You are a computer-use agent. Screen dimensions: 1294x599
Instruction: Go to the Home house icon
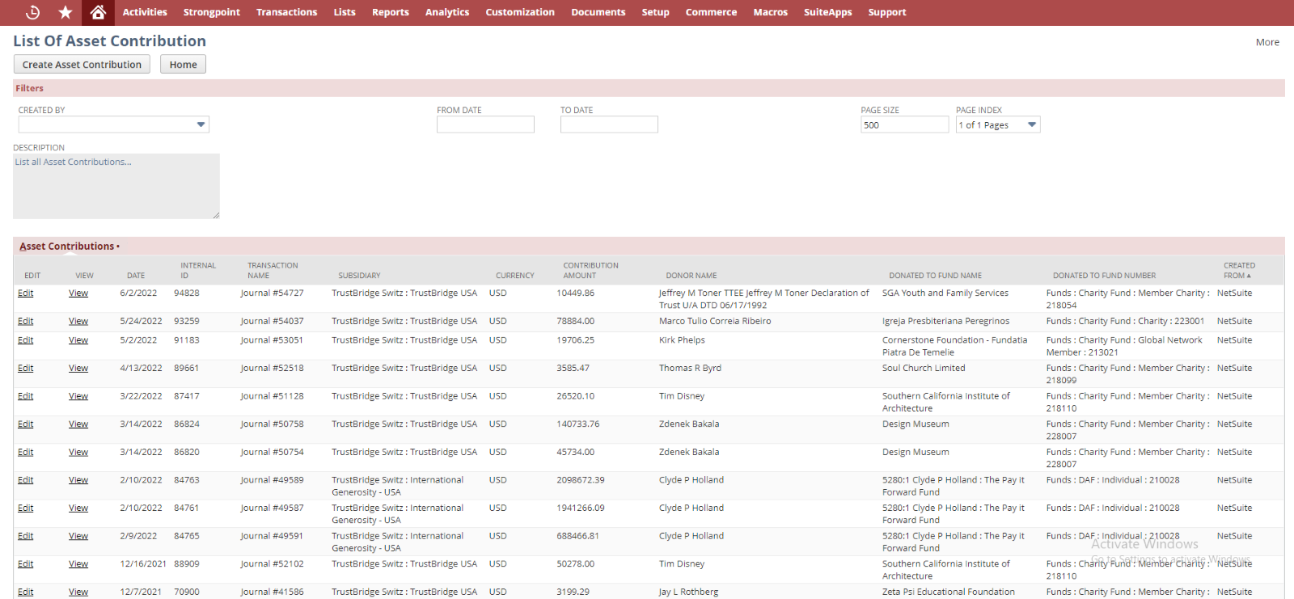pos(98,12)
